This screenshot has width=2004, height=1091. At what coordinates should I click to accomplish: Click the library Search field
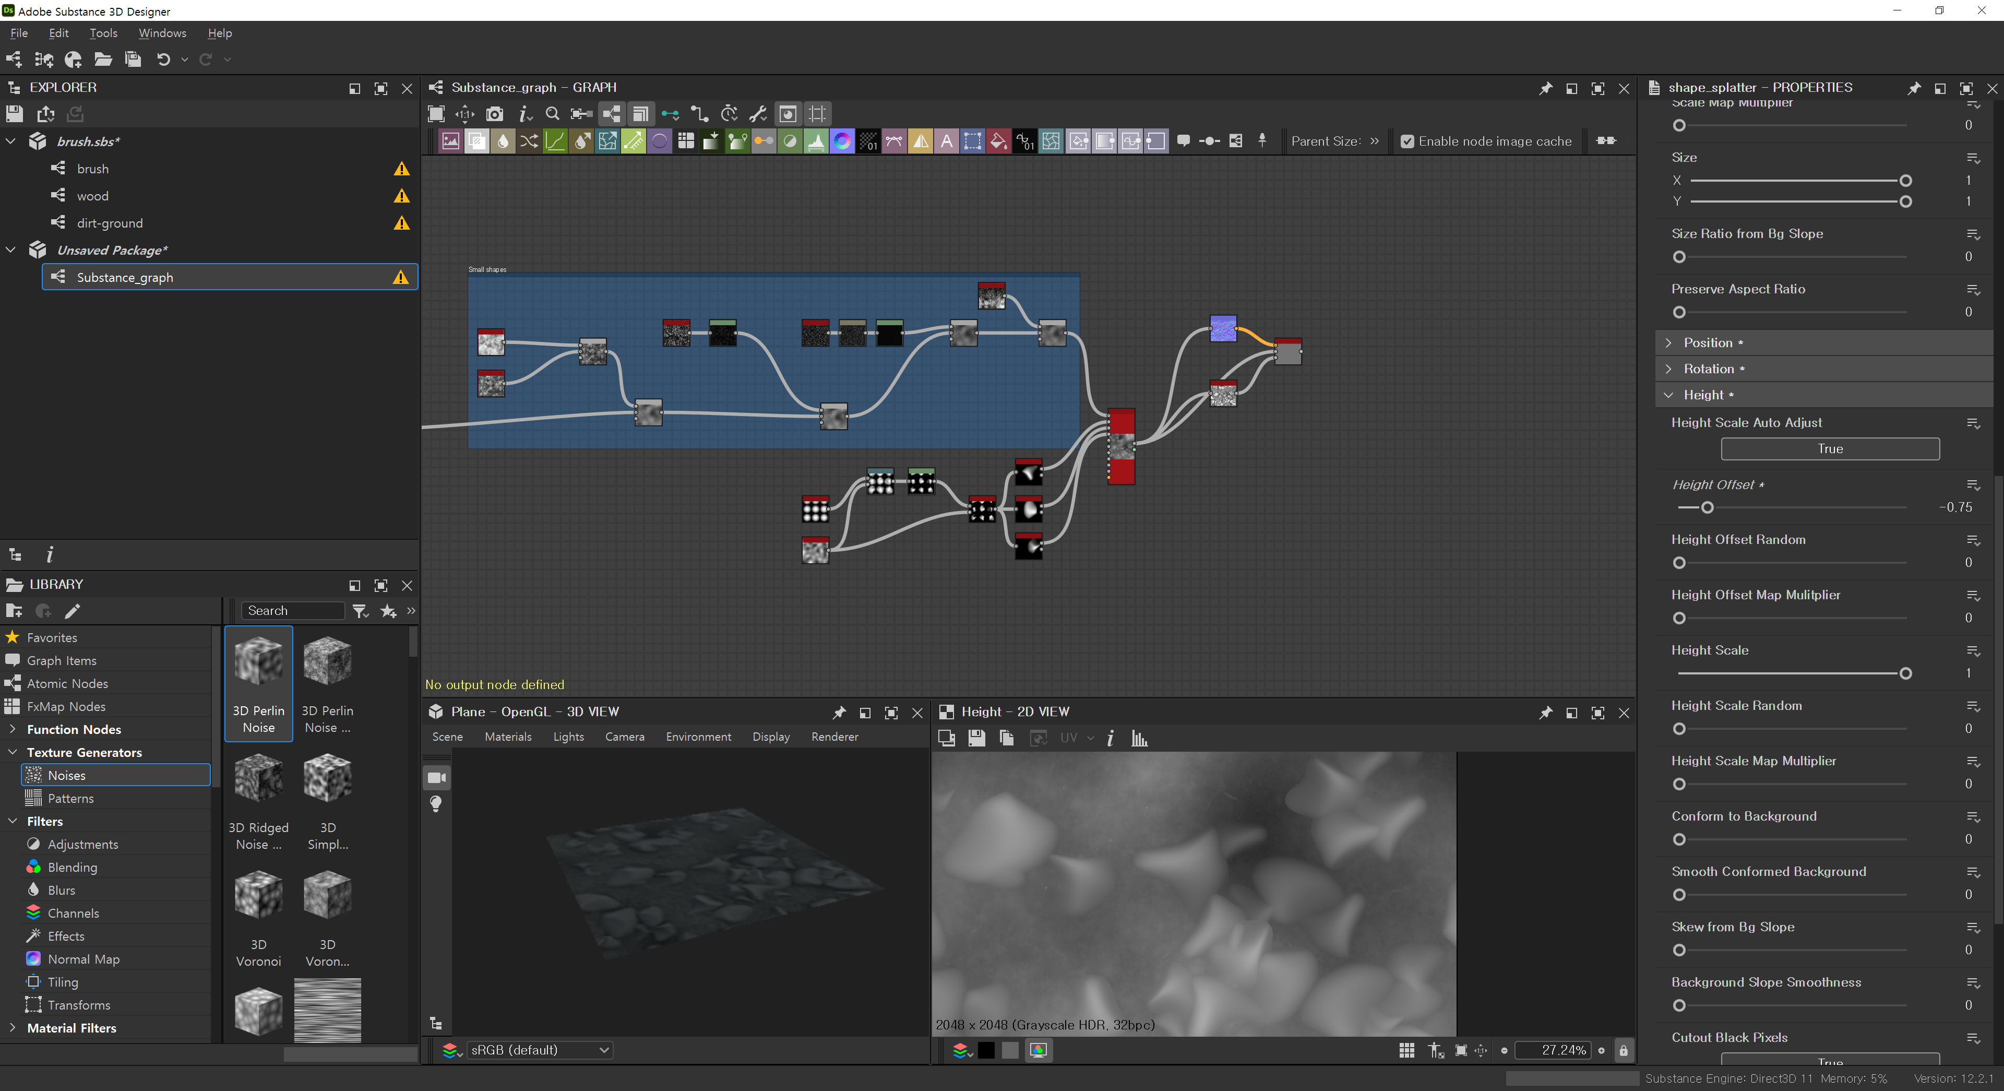(x=292, y=611)
